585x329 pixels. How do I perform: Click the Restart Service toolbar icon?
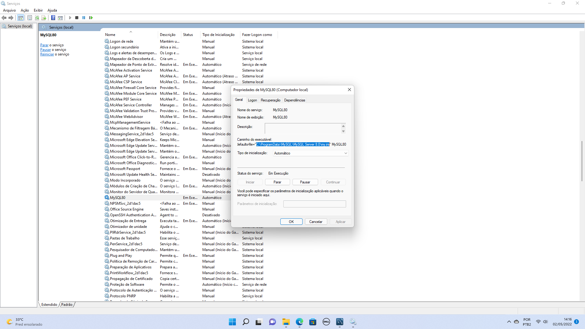coord(91,18)
